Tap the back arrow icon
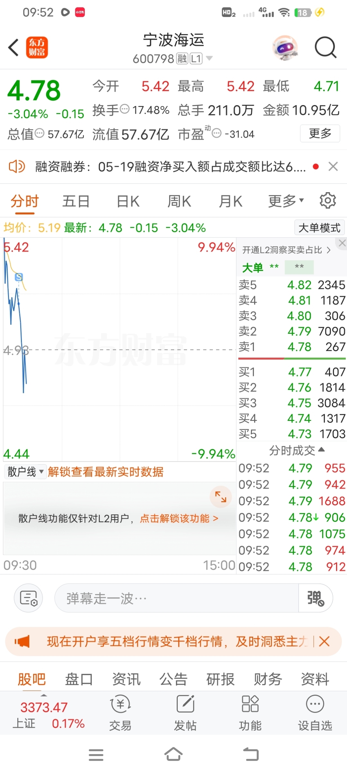 pos(13,48)
